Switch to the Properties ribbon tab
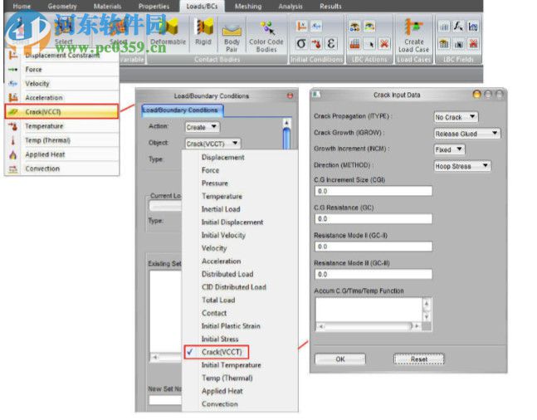Image resolution: width=537 pixels, height=420 pixels. coord(154,6)
